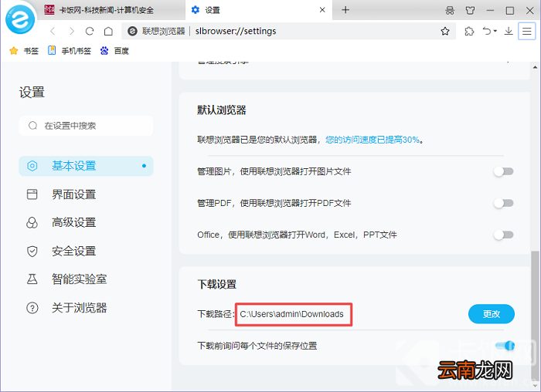Viewport: 541px width, 392px height.
Task: Click the C:\Users\admin\Downloads path text
Action: tap(292, 314)
